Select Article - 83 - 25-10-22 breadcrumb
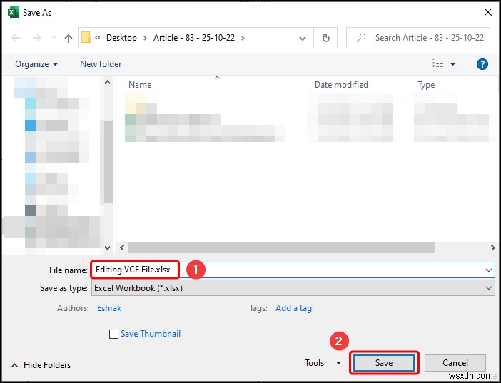 tap(194, 38)
